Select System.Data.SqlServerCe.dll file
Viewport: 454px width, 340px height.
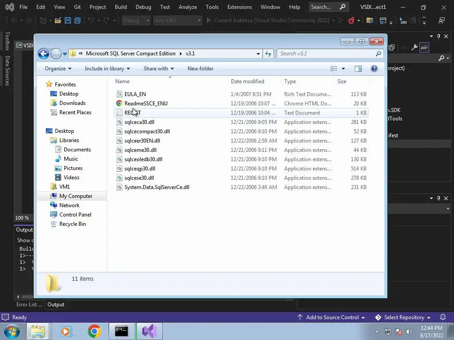pos(157,187)
